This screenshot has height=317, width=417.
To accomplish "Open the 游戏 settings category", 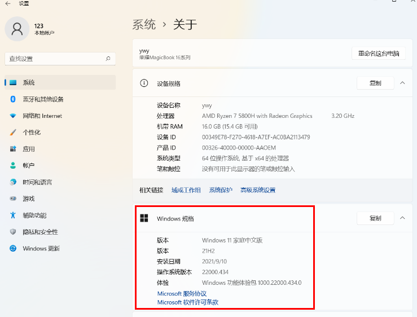I will [x=29, y=199].
